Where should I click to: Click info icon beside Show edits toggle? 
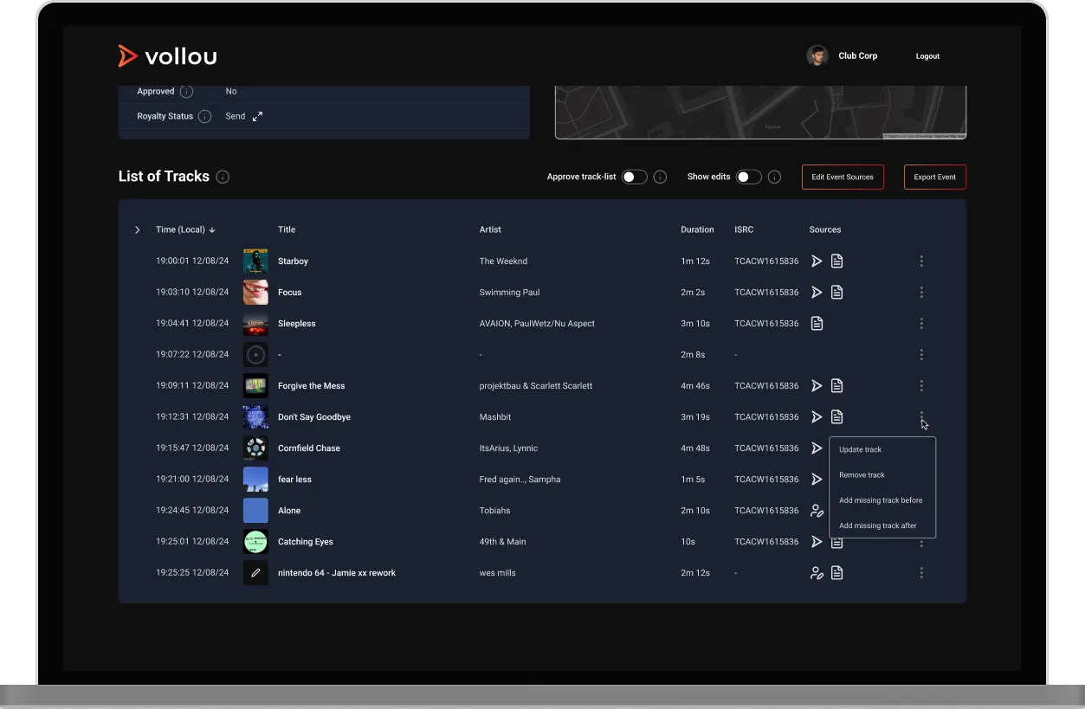(x=774, y=177)
